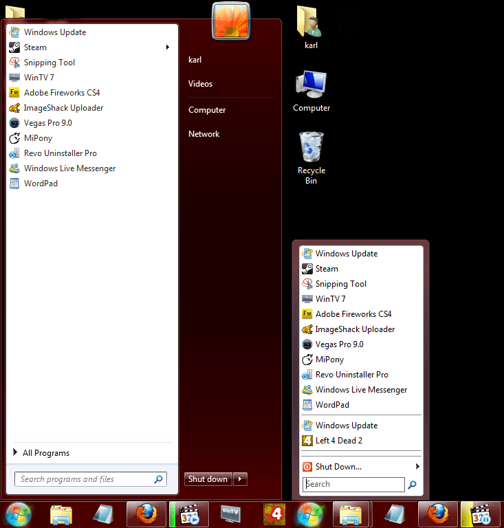Select Snipping Tool in the compact menu
504x528 pixels.
coord(361,284)
